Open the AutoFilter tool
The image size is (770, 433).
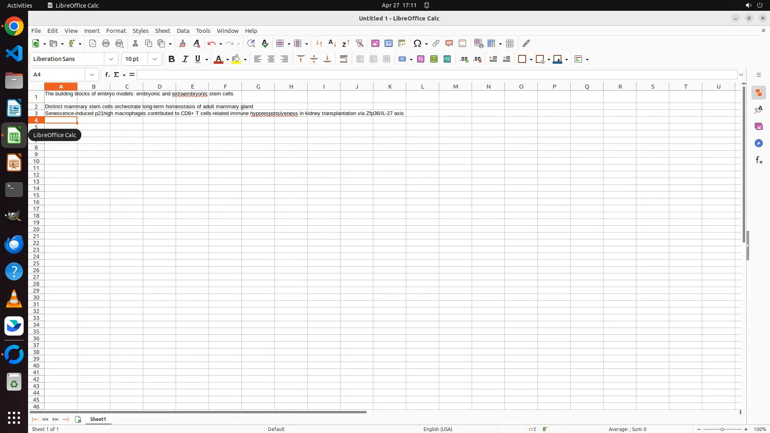tap(359, 43)
